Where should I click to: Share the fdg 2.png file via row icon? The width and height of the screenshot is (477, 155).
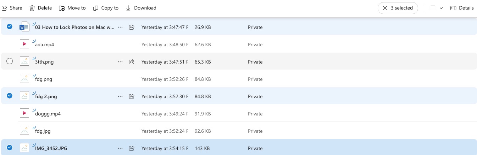[132, 96]
